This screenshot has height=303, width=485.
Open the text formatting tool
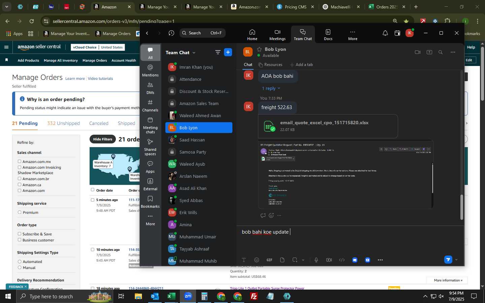click(244, 260)
